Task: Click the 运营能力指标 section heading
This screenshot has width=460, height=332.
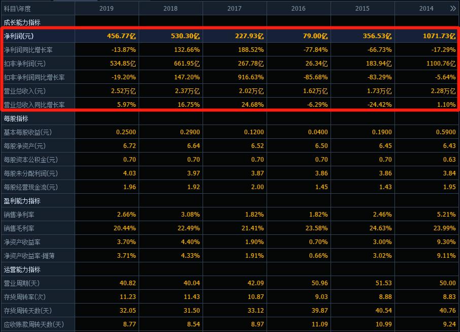Action: point(22,269)
